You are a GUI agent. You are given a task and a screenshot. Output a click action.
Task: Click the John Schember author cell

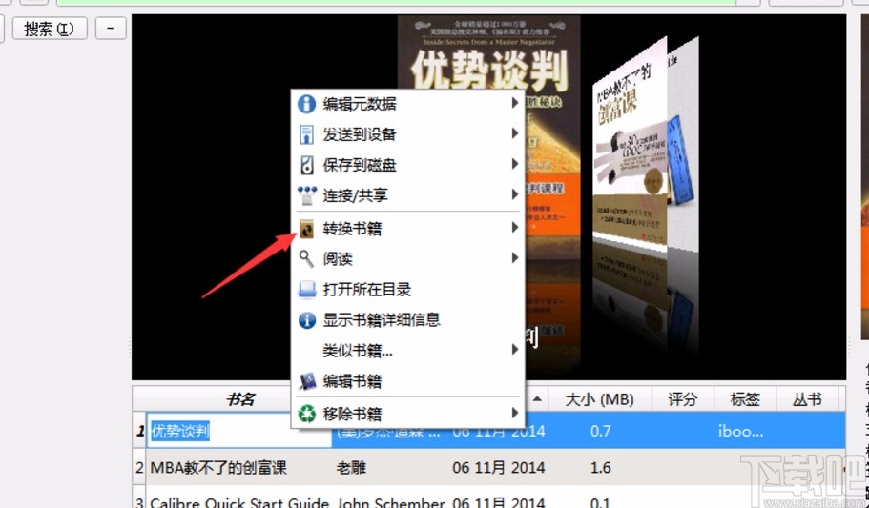click(x=391, y=500)
